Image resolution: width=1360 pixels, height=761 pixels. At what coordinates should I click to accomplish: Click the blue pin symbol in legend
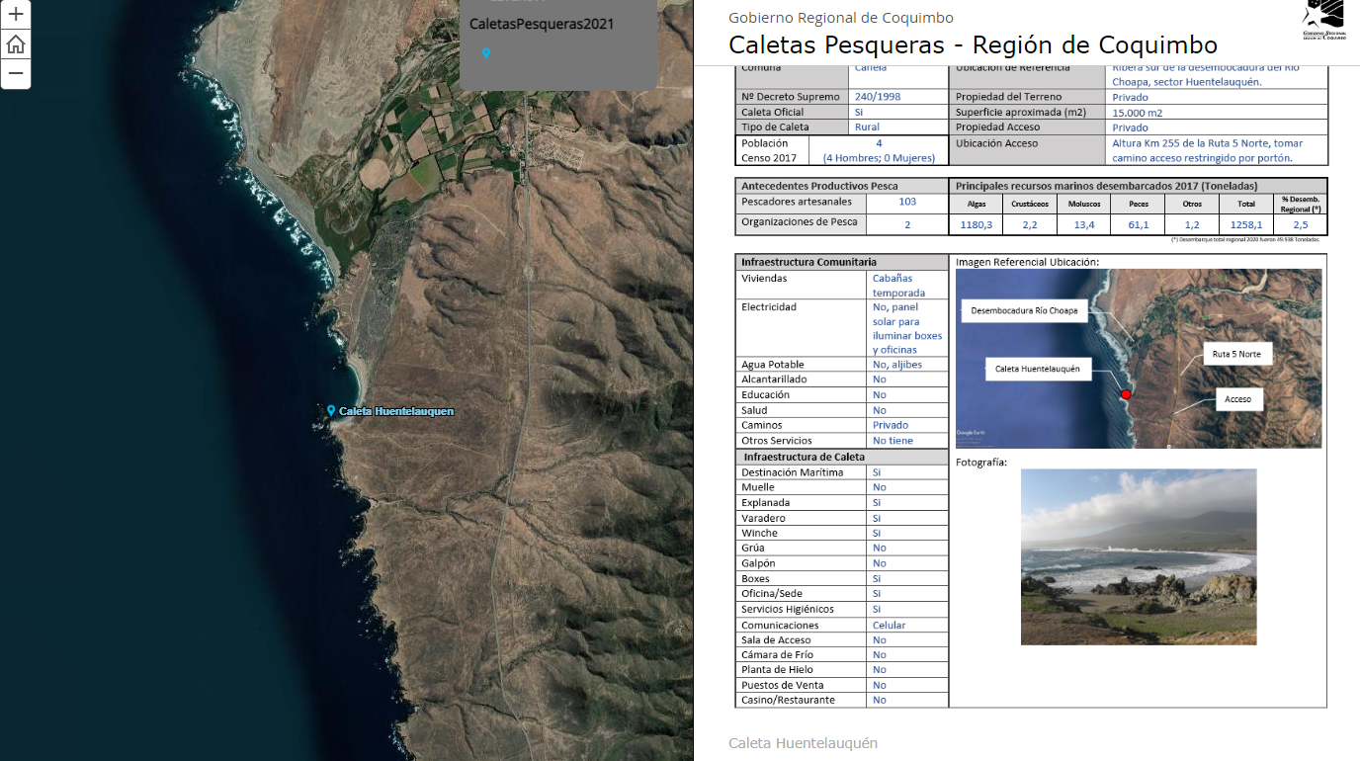point(486,53)
